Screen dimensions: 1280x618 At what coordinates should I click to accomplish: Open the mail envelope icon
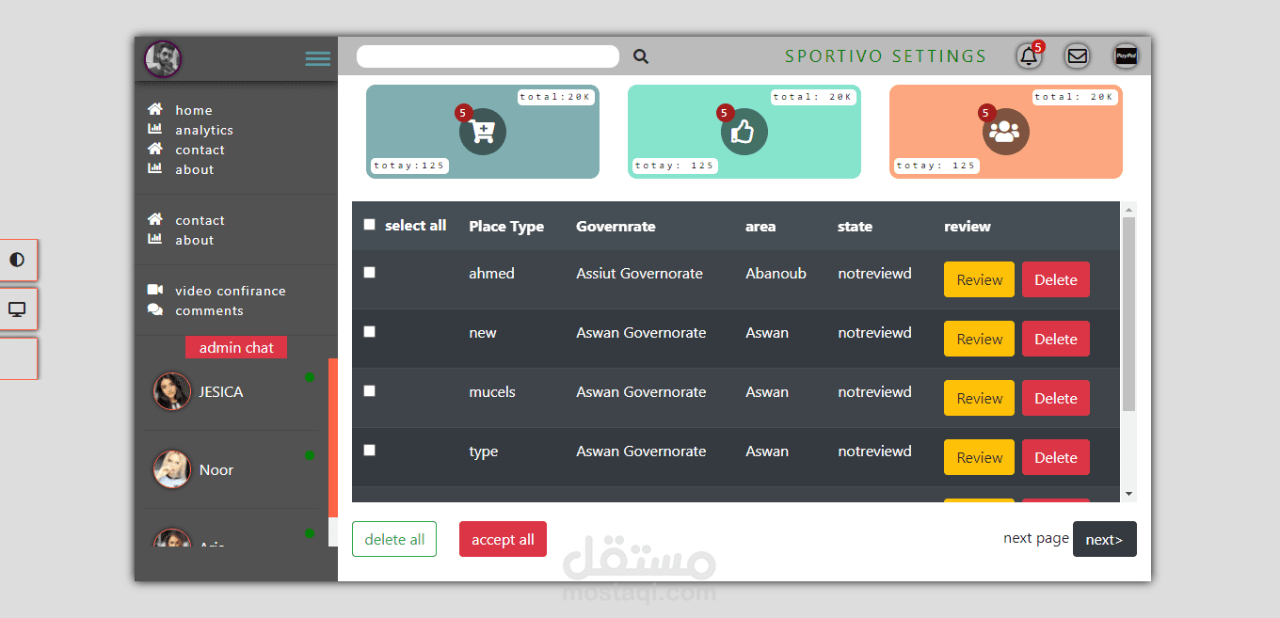tap(1078, 56)
